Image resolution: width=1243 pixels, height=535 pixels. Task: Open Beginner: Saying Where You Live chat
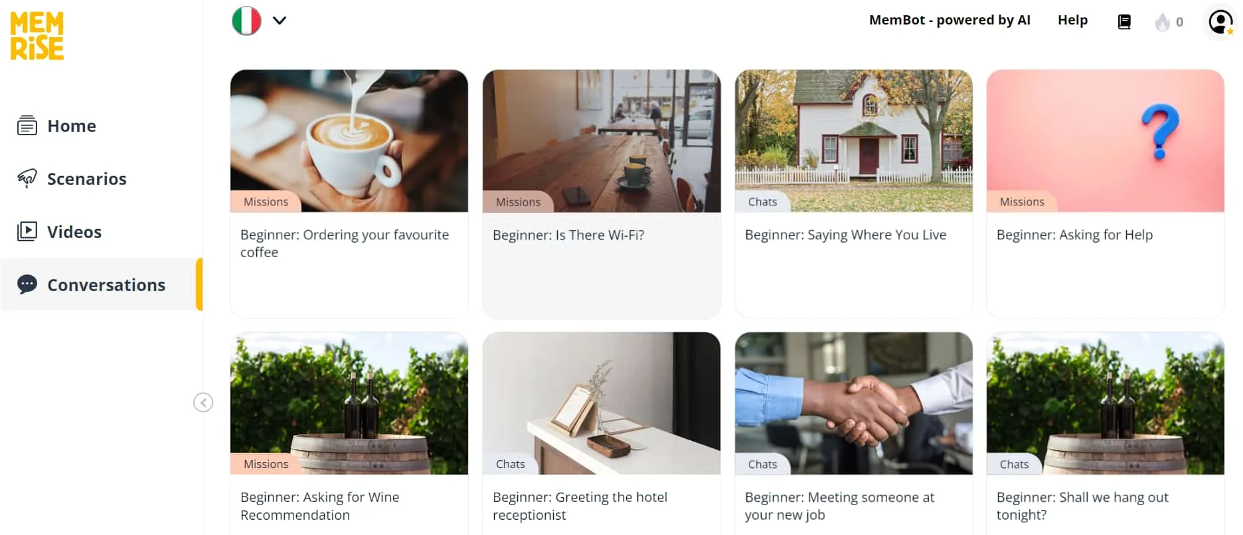853,194
